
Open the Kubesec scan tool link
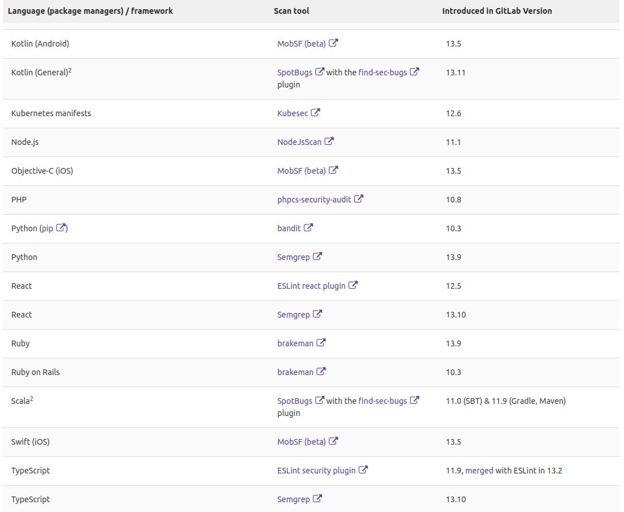coord(292,113)
